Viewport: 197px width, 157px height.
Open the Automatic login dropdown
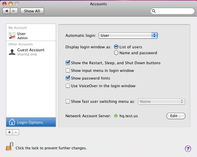128,35
